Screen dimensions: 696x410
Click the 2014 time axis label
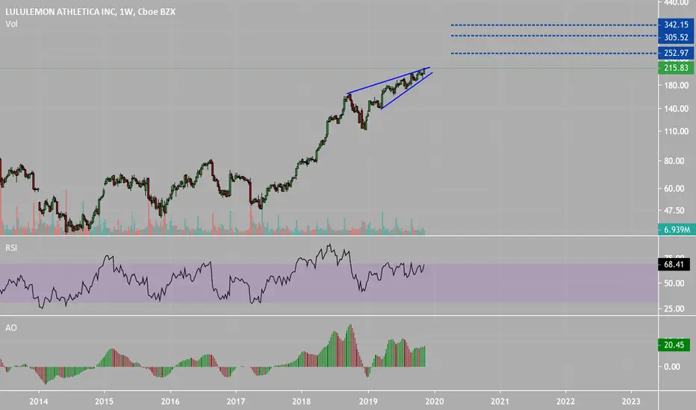(x=39, y=402)
